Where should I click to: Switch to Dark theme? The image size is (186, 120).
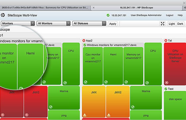(180, 24)
